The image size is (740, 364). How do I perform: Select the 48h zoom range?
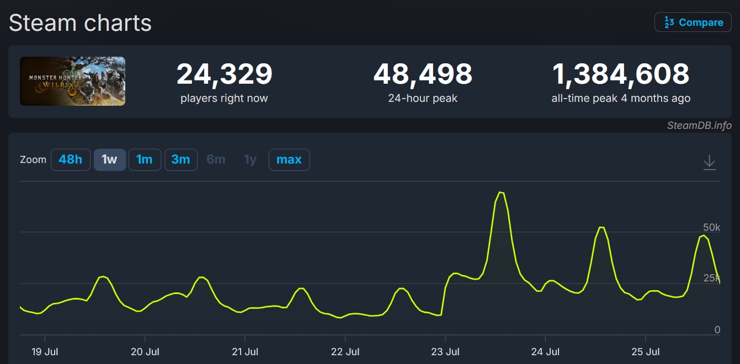71,160
